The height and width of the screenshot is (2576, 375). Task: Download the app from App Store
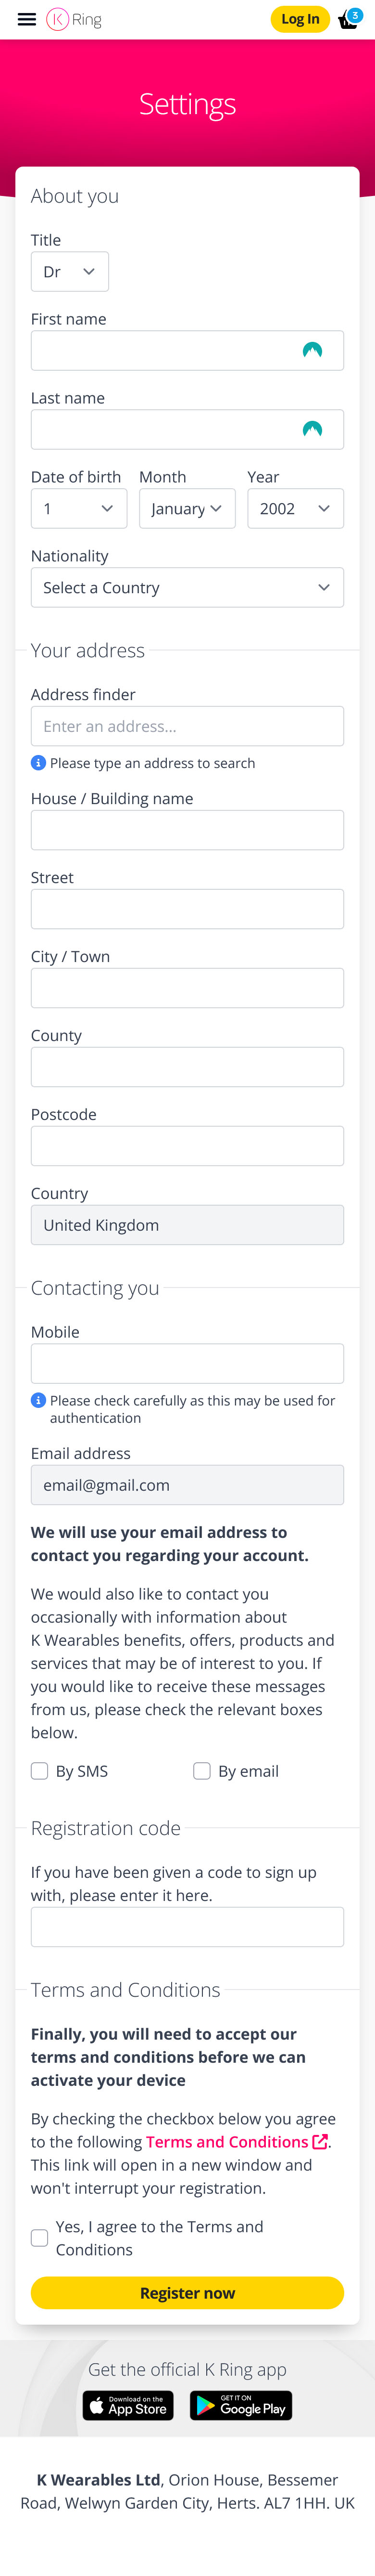pyautogui.click(x=128, y=2405)
